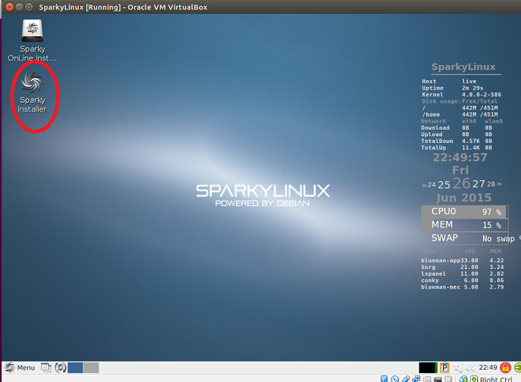
Task: Click the show desktop window icon in panel
Action: coord(46,367)
